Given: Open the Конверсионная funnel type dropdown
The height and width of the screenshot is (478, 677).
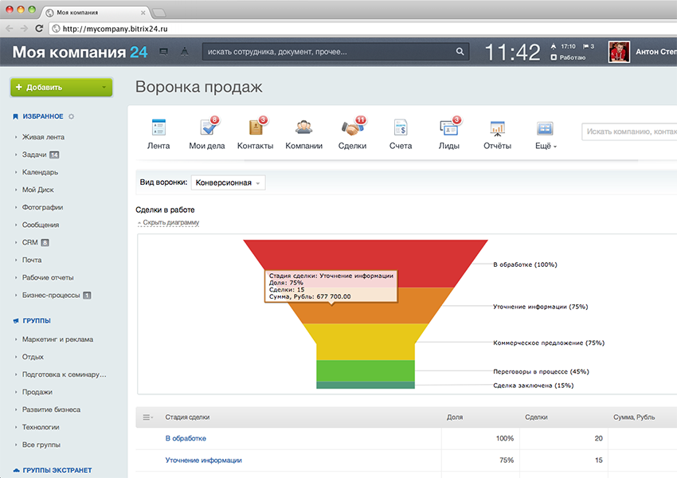Looking at the screenshot, I should (x=228, y=182).
